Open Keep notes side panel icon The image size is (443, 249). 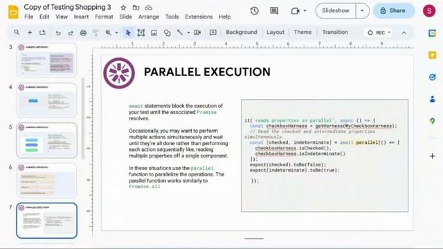[432, 55]
